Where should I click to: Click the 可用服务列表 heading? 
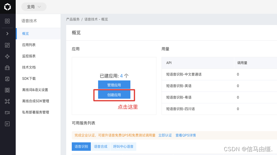[83, 123]
